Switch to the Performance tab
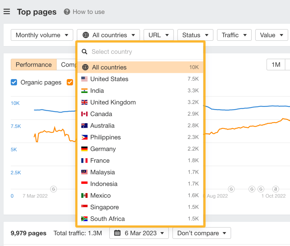Image resolution: width=290 pixels, height=246 pixels. tap(33, 65)
